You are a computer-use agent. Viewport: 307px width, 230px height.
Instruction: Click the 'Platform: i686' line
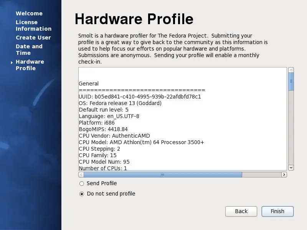97,123
